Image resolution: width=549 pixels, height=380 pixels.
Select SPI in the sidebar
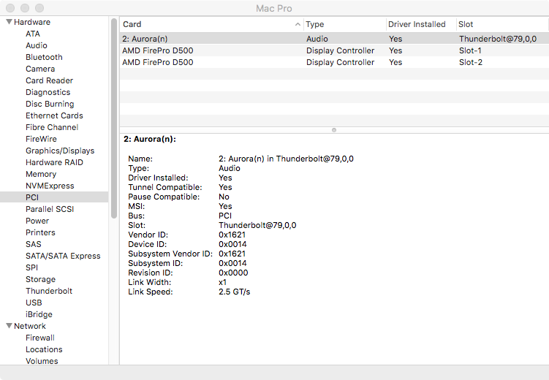[31, 267]
